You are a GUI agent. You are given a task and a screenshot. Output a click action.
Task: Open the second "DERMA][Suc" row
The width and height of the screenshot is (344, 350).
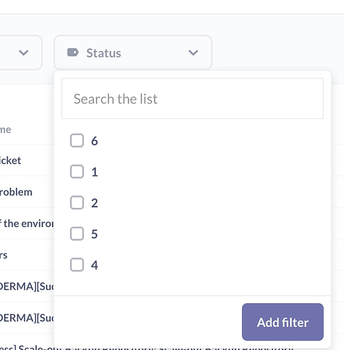coord(27,318)
